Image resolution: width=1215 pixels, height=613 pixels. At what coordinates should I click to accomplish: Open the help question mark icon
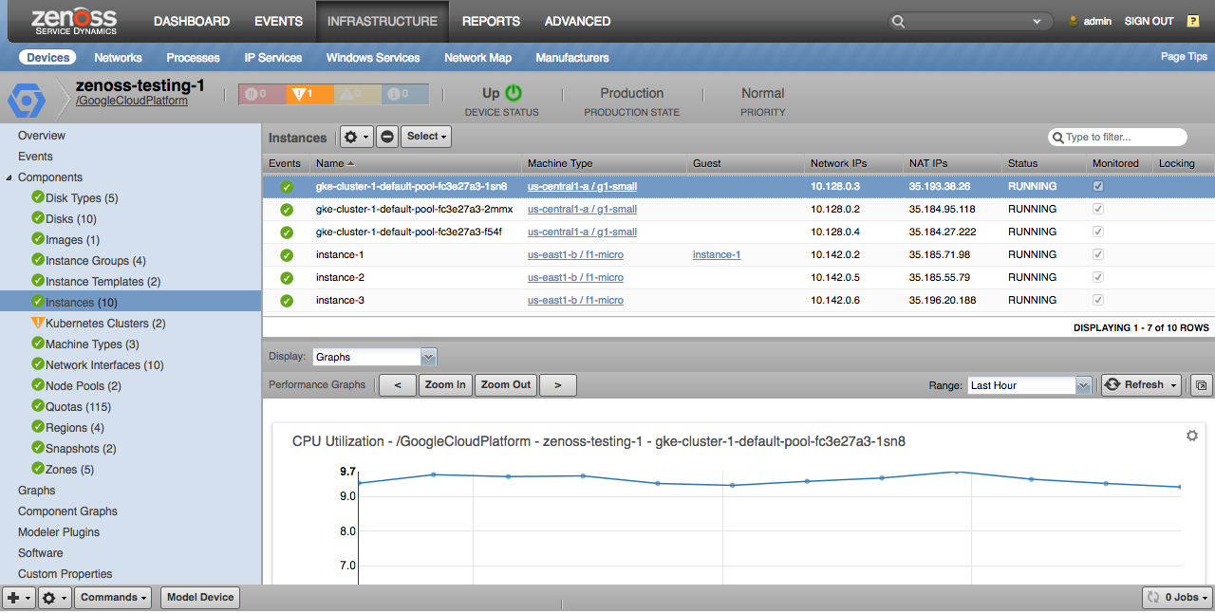[x=1193, y=21]
